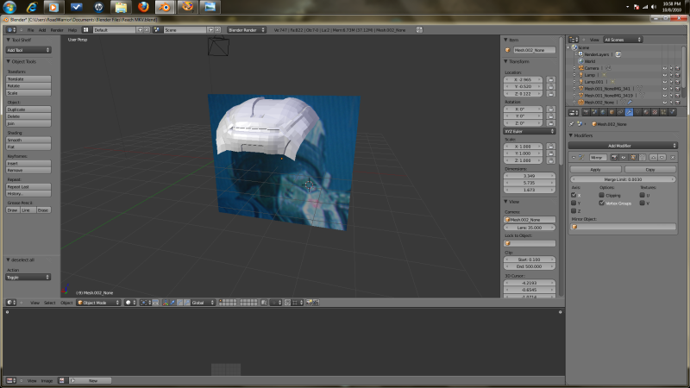Open the Scene properties tab icon
The height and width of the screenshot is (388, 690).
[x=594, y=112]
